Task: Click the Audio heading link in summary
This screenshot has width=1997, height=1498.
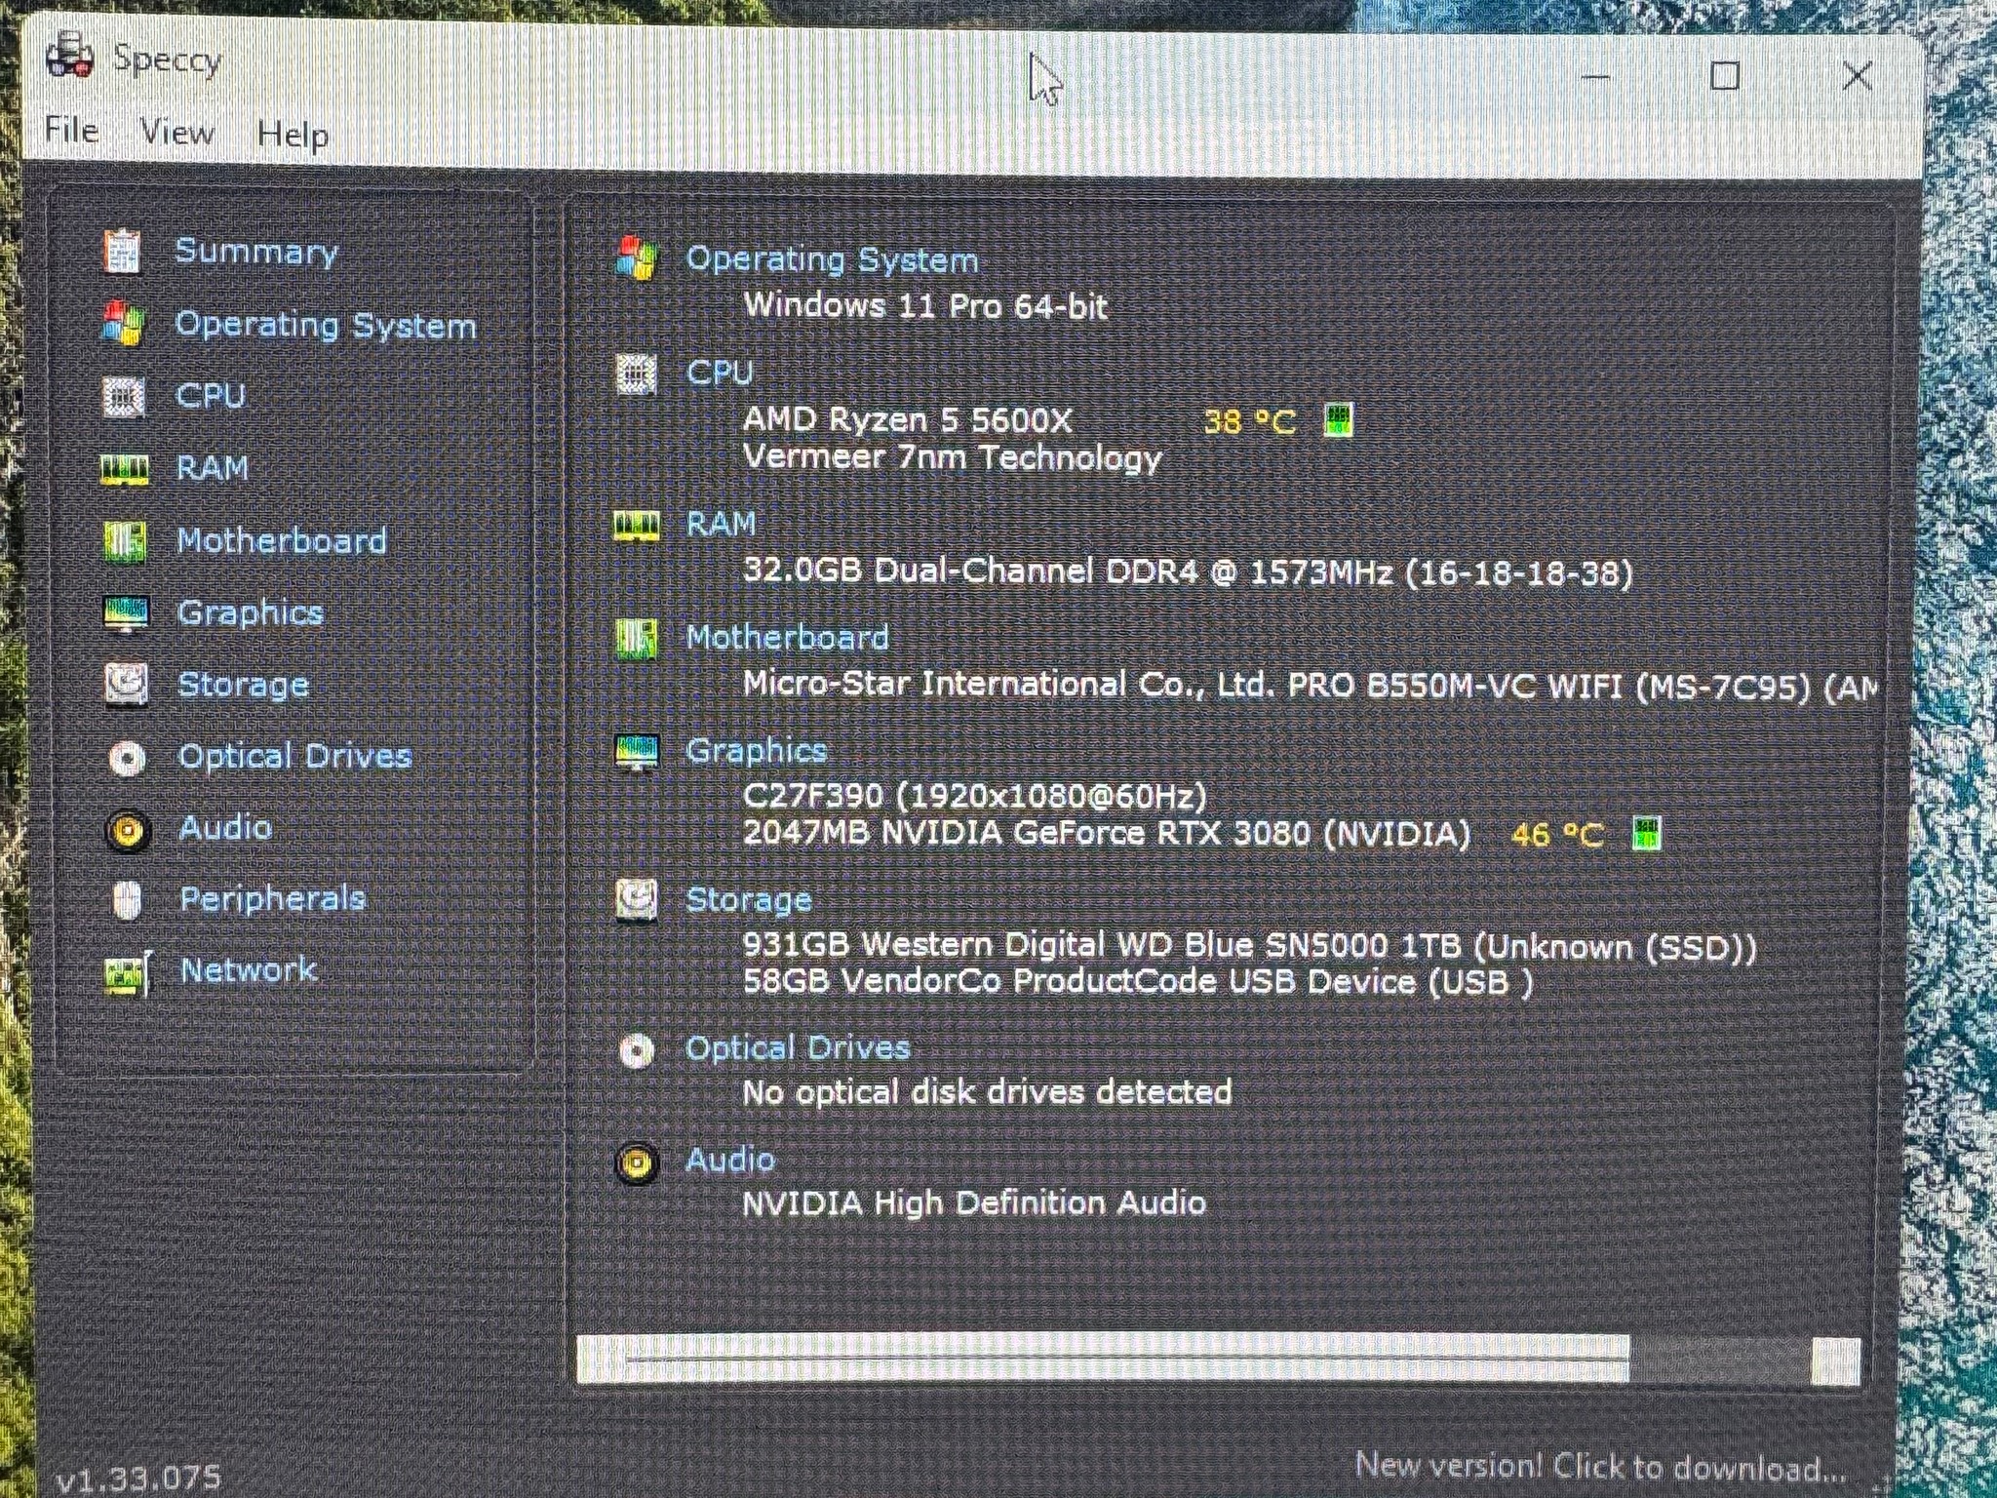Action: pyautogui.click(x=730, y=1160)
